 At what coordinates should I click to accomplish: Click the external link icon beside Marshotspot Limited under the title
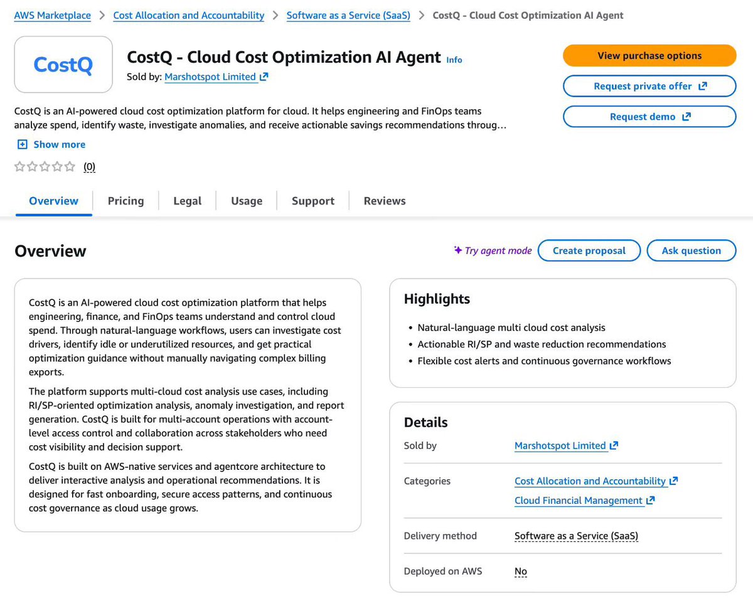[264, 77]
